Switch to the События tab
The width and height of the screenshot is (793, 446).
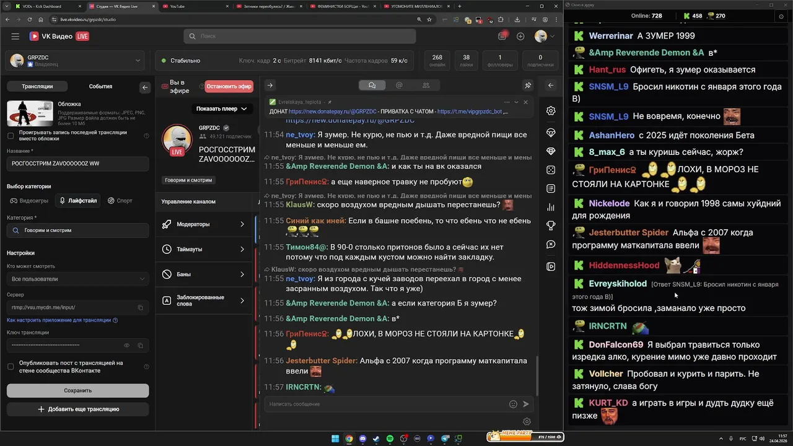click(x=100, y=87)
